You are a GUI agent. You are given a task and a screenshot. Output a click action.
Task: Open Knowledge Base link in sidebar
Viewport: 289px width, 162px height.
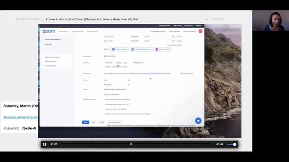coord(51,66)
